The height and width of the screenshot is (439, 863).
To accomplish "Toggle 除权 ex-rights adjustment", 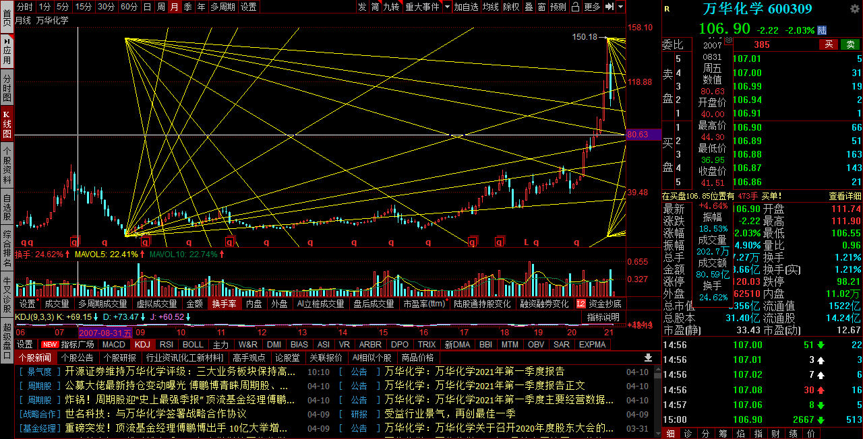I will [x=511, y=7].
